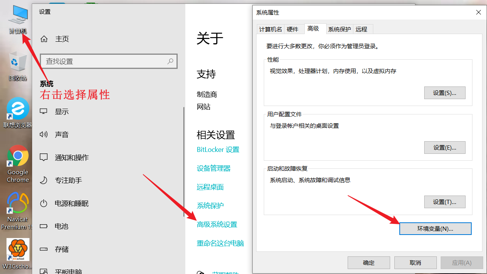Viewport: 487px width, 274px height.
Task: Open user profiles 设置(E)... button
Action: (x=445, y=147)
